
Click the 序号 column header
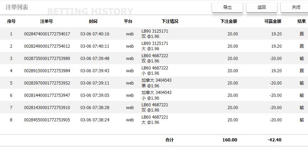[x=11, y=21]
